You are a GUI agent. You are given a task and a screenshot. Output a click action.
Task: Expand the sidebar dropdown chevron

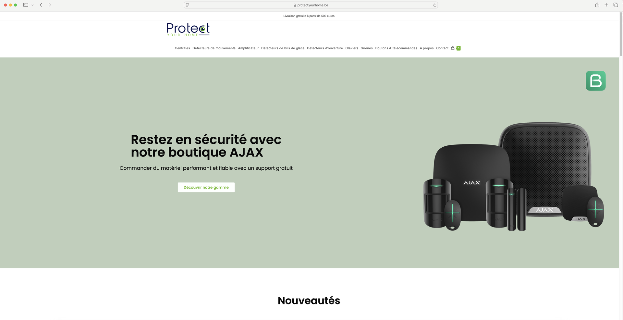[32, 5]
